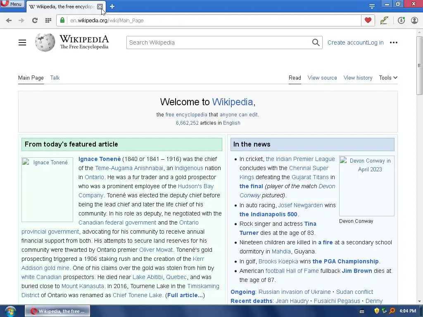This screenshot has height=317, width=423.
Task: Follow the free encyclopedia link
Action: 186,115
